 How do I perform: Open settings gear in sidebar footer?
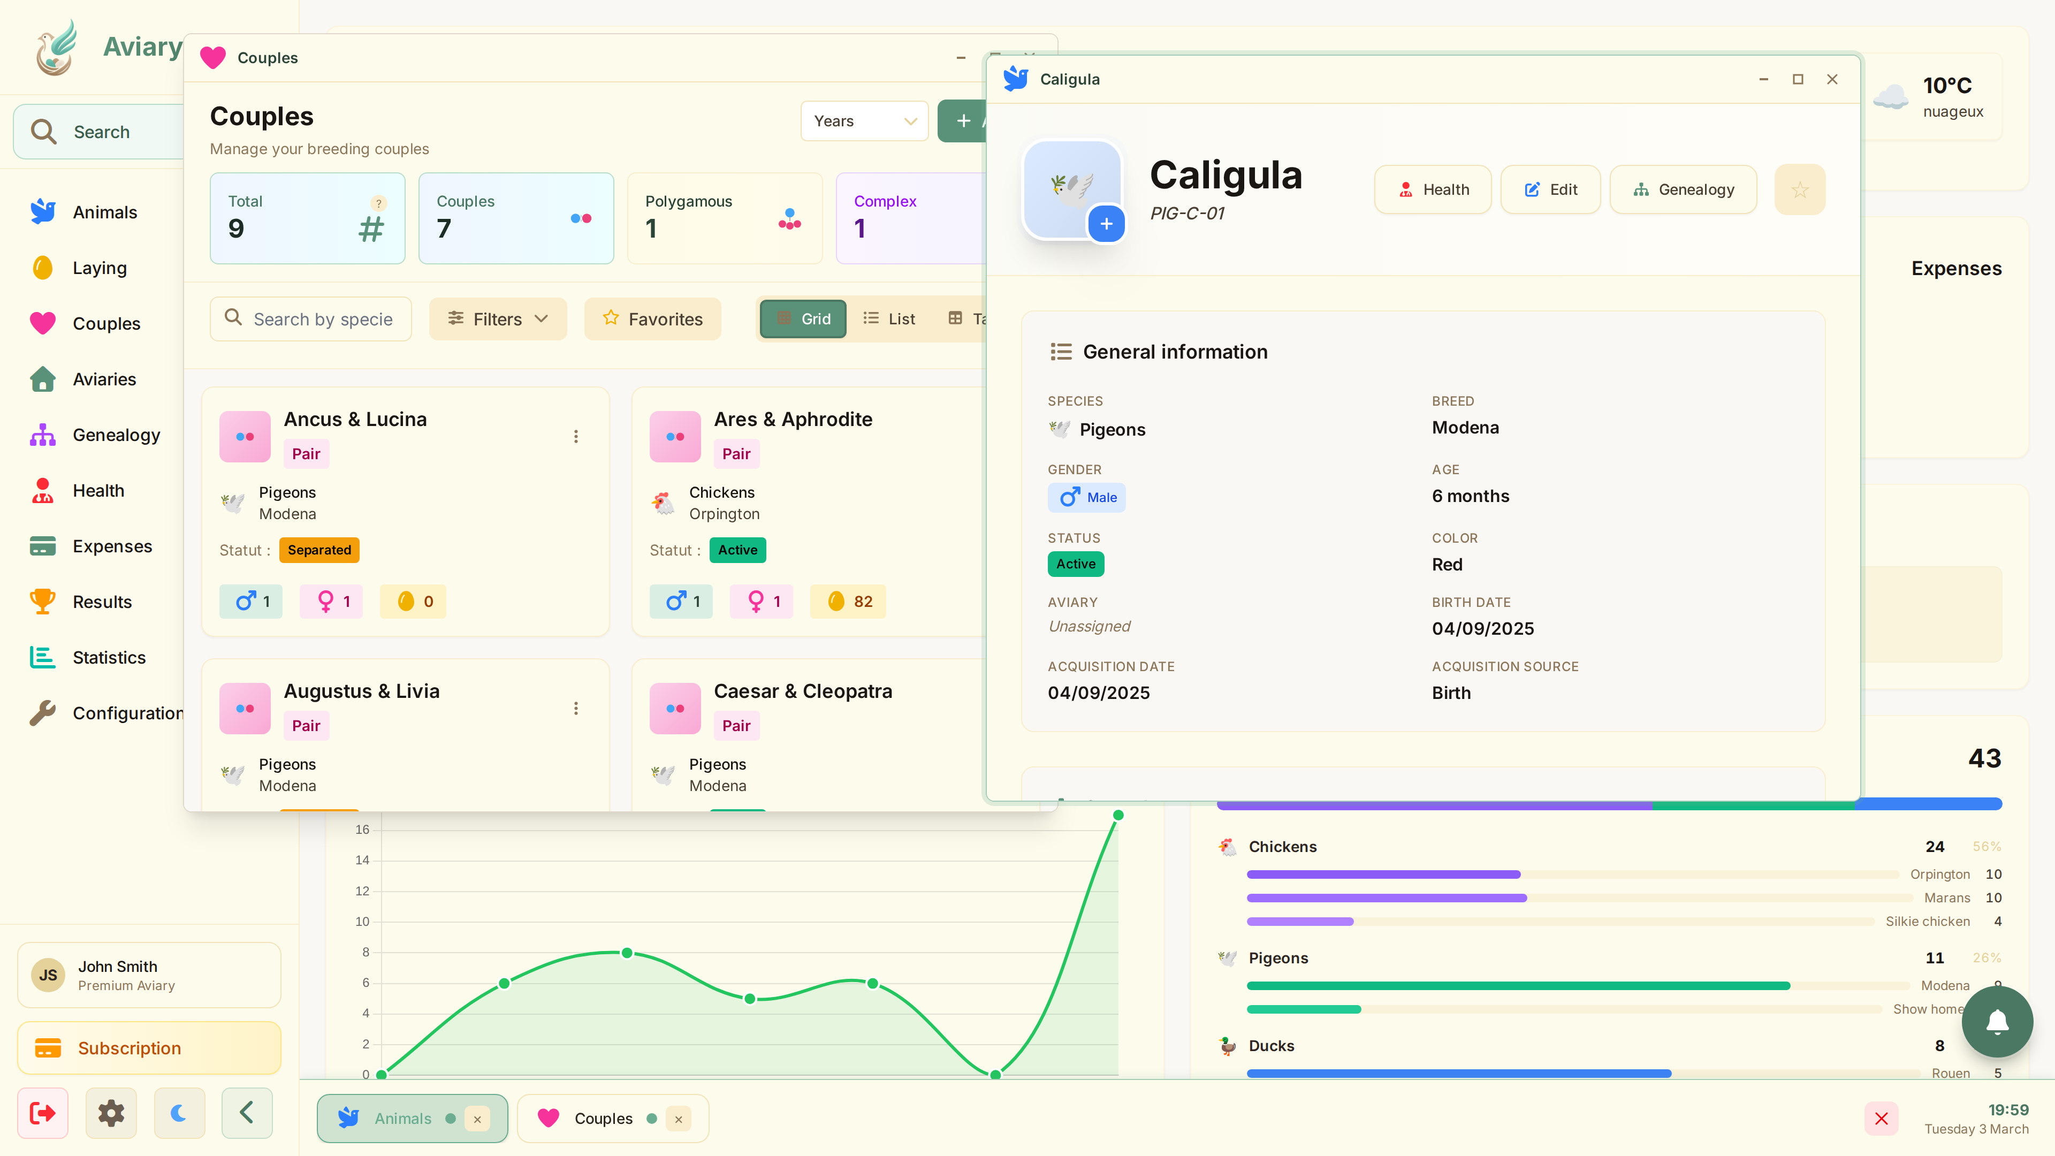click(111, 1113)
